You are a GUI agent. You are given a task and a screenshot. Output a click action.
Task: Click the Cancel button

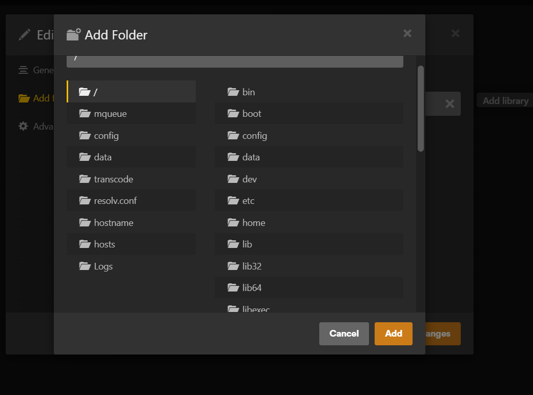coord(344,334)
